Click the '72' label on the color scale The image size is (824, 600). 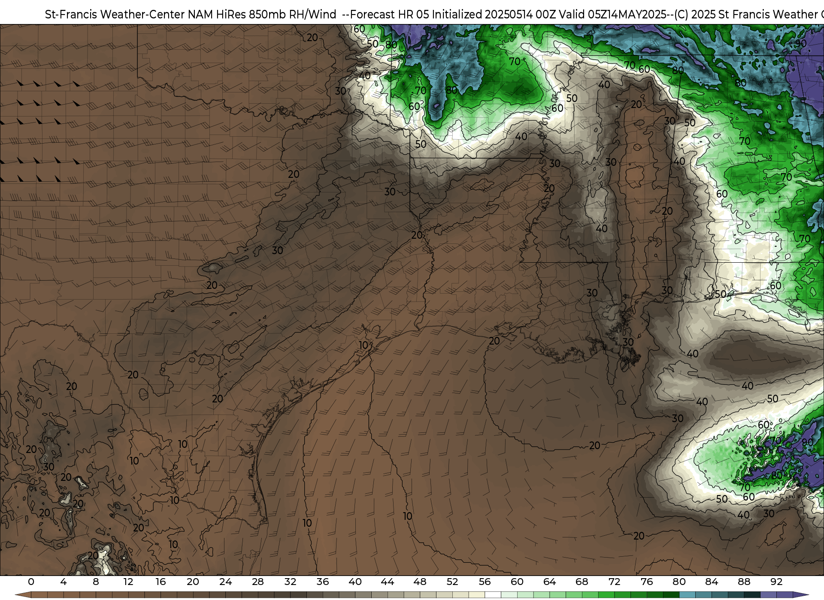pyautogui.click(x=614, y=582)
